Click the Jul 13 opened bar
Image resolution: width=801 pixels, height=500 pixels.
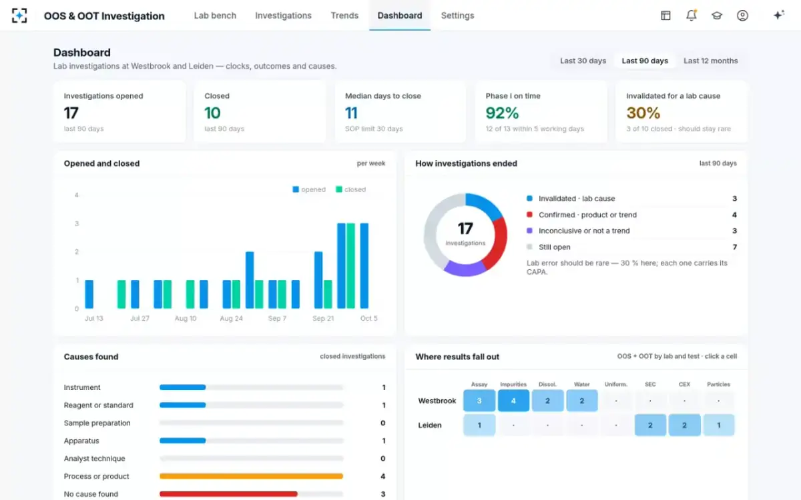tap(89, 294)
